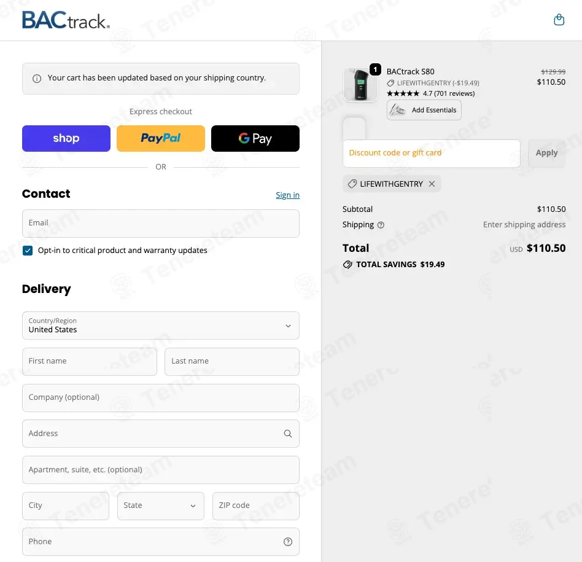This screenshot has height=562, width=582.
Task: Click the Discount code or gift card field
Action: 432,153
